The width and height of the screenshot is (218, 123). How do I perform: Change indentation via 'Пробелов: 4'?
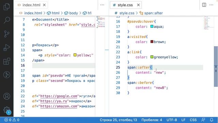tap(152, 120)
